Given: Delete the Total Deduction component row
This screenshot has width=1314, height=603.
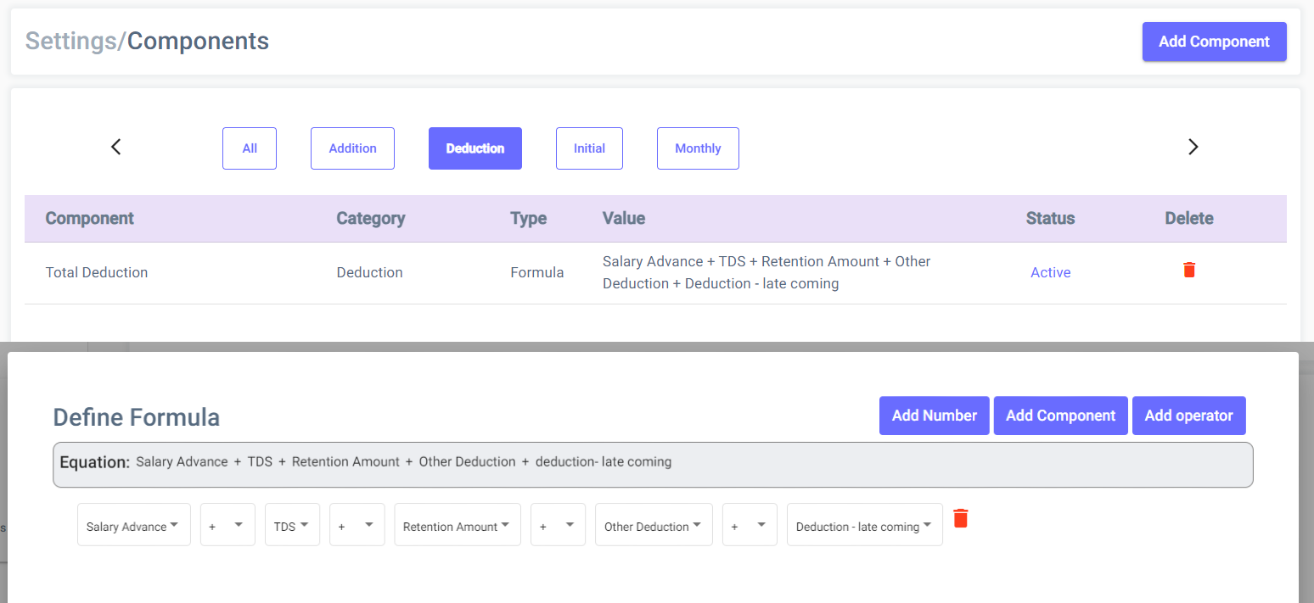Looking at the screenshot, I should (x=1188, y=271).
